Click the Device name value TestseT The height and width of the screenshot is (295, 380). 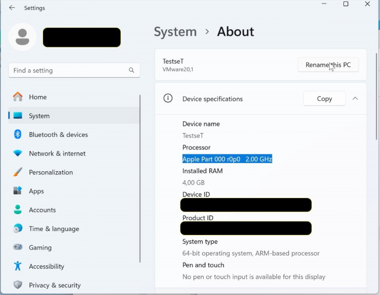tap(193, 135)
